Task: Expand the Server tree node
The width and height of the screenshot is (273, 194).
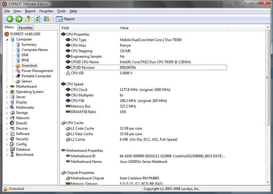Action: (7, 97)
